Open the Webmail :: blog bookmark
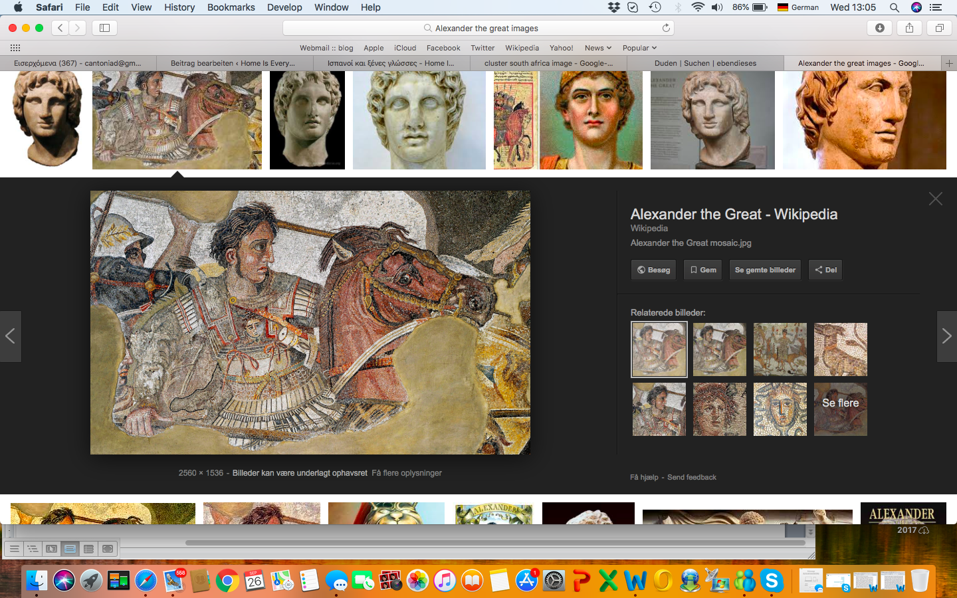Viewport: 957px width, 598px height. tap(326, 48)
